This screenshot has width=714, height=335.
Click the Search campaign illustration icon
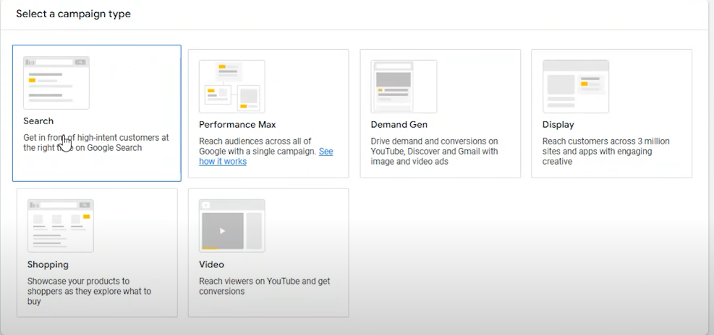pyautogui.click(x=56, y=83)
